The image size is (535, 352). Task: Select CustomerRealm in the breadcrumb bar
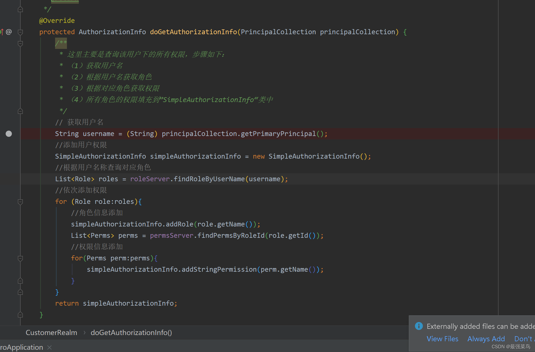(x=51, y=332)
